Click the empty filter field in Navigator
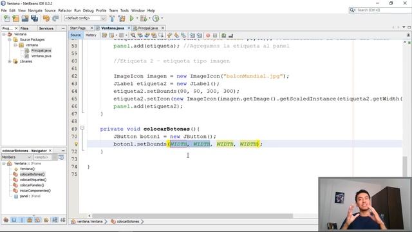Viewport: 412px width, 232px height. (42, 157)
